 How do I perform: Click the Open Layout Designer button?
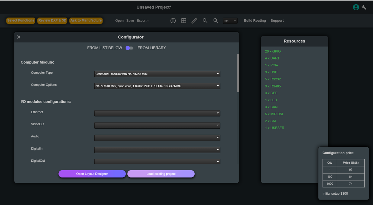pyautogui.click(x=92, y=174)
